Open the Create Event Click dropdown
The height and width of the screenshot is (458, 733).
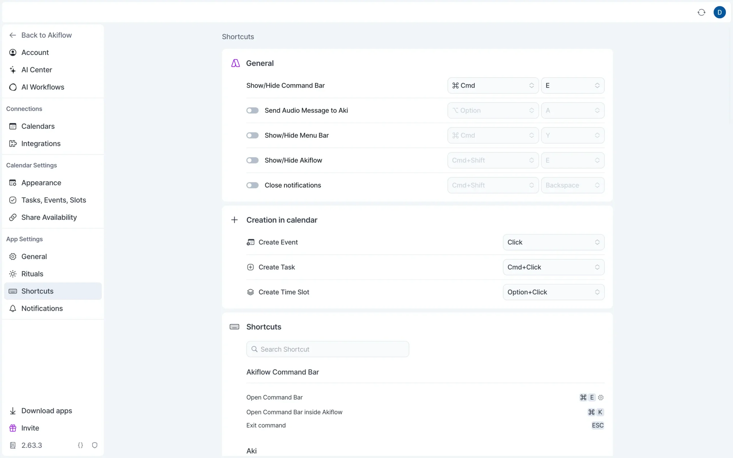[x=553, y=242]
